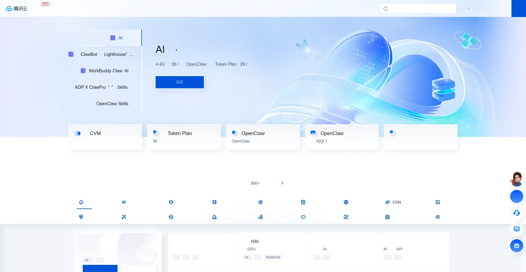Open the Token Plan card

pos(184,137)
